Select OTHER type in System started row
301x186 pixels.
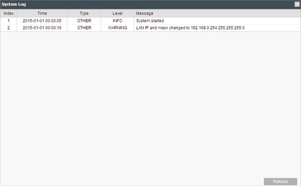tap(84, 21)
